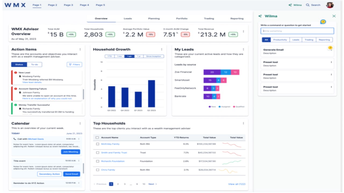Open the My Leads options menu
Viewport: 344px width, 193px height.
(x=243, y=49)
